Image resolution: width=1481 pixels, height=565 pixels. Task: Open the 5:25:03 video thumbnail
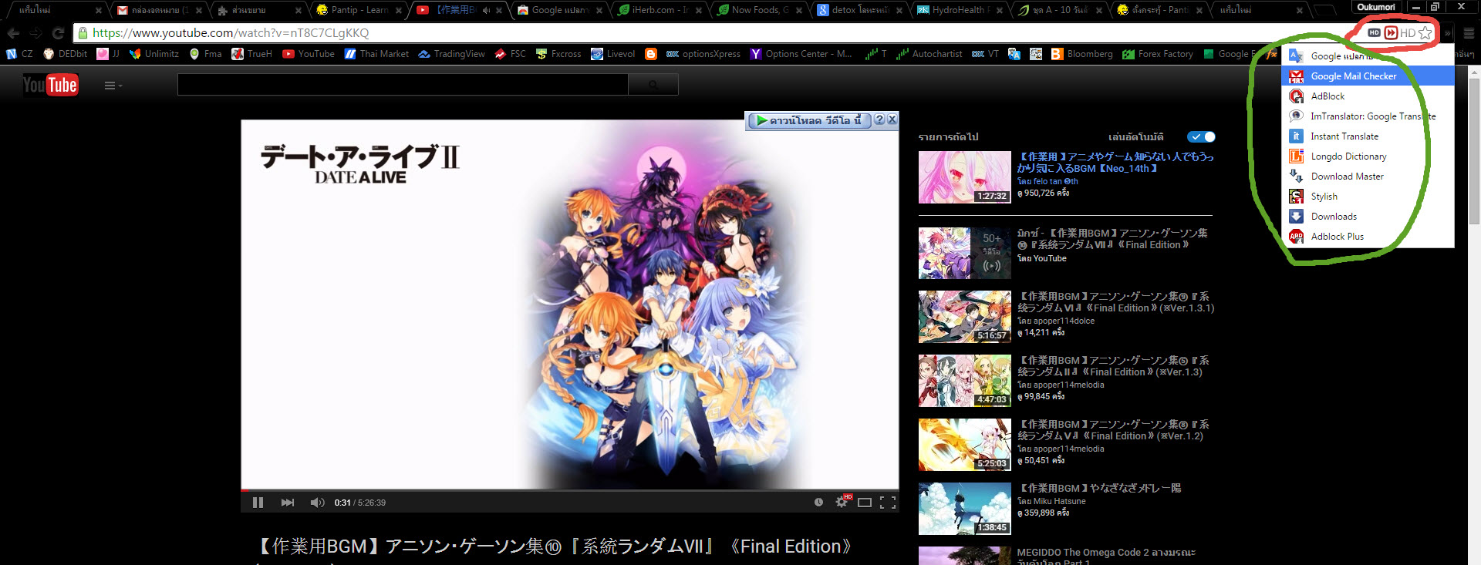pos(964,445)
